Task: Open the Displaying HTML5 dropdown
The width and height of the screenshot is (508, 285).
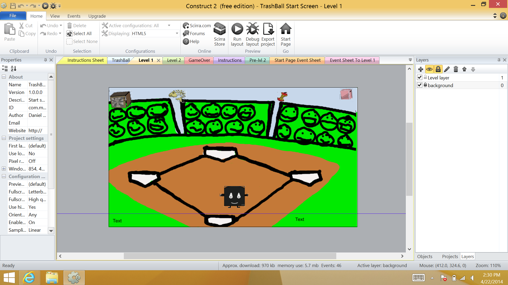Action: pyautogui.click(x=177, y=34)
